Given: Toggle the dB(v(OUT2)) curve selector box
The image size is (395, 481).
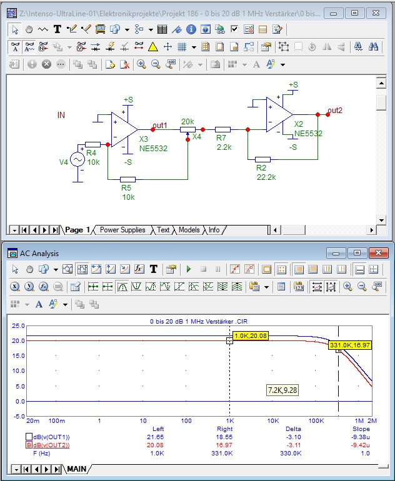Looking at the screenshot, I should point(29,445).
